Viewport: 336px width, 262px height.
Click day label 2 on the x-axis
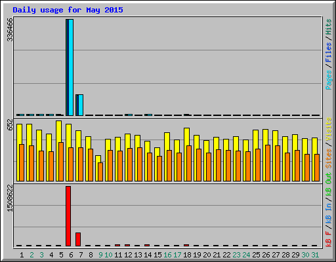coord(31,255)
